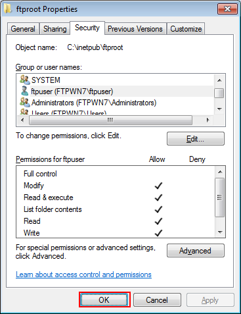Open Learn about access control link
The height and width of the screenshot is (314, 241).
pos(83,275)
